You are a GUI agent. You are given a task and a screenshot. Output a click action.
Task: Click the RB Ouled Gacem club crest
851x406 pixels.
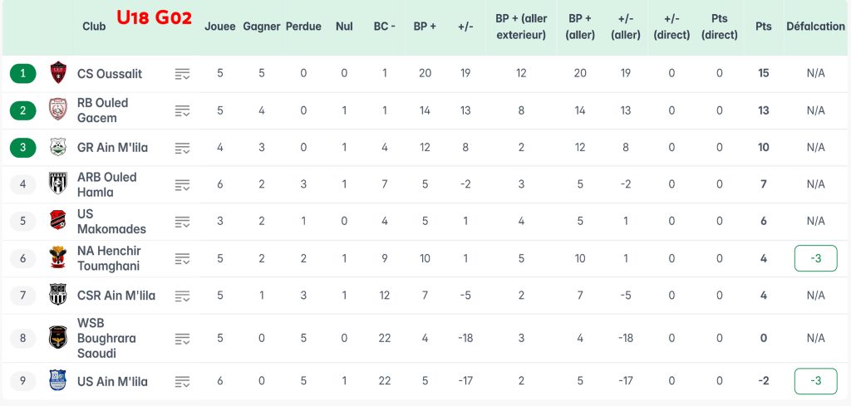pyautogui.click(x=58, y=110)
